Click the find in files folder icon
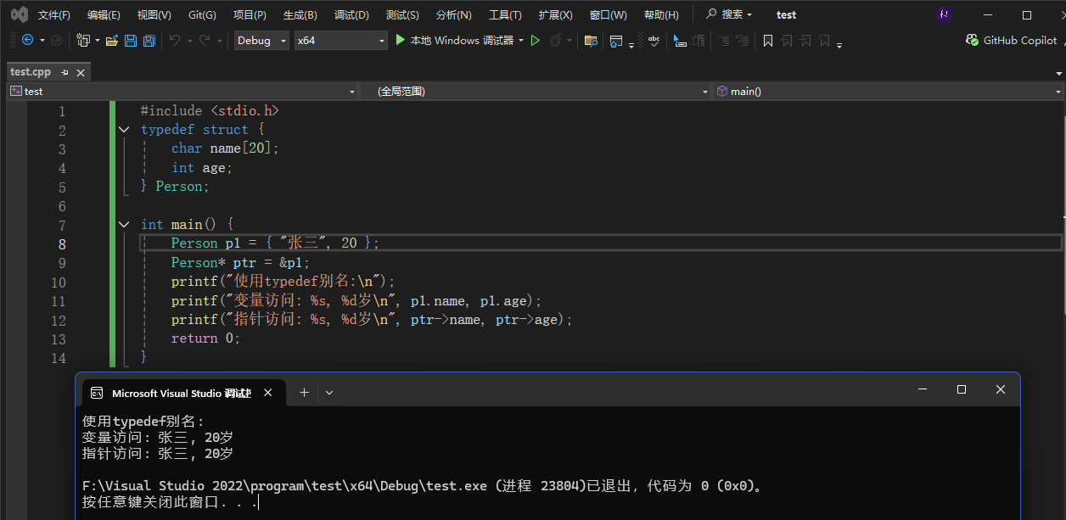The width and height of the screenshot is (1066, 520). point(591,40)
